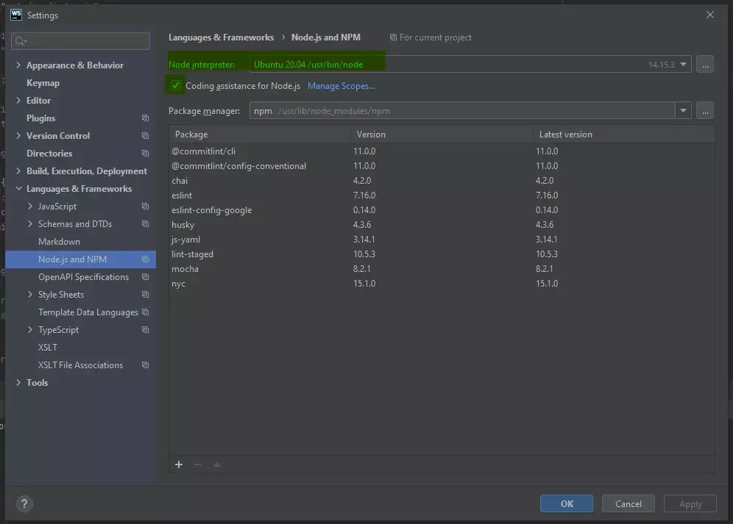This screenshot has width=733, height=524.
Task: Select Keymap in settings tree
Action: (43, 82)
